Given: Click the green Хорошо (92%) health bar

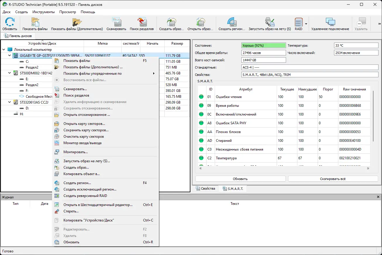Looking at the screenshot, I should (263, 45).
